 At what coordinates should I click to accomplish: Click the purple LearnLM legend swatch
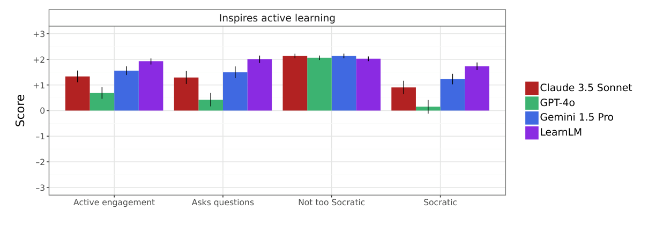tap(532, 132)
